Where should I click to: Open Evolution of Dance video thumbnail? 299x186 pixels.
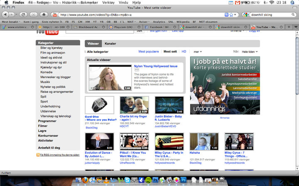[x=99, y=141]
